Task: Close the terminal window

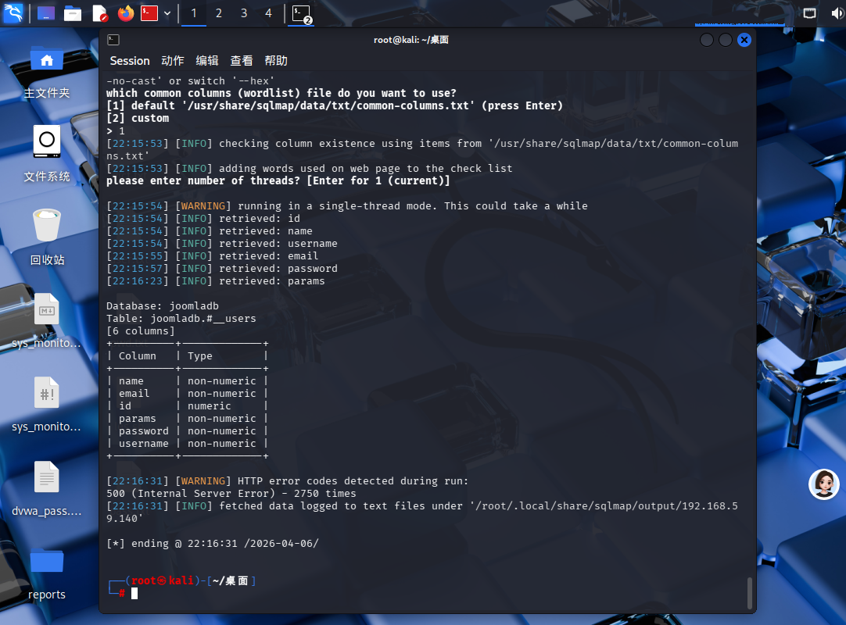Action: pyautogui.click(x=744, y=40)
